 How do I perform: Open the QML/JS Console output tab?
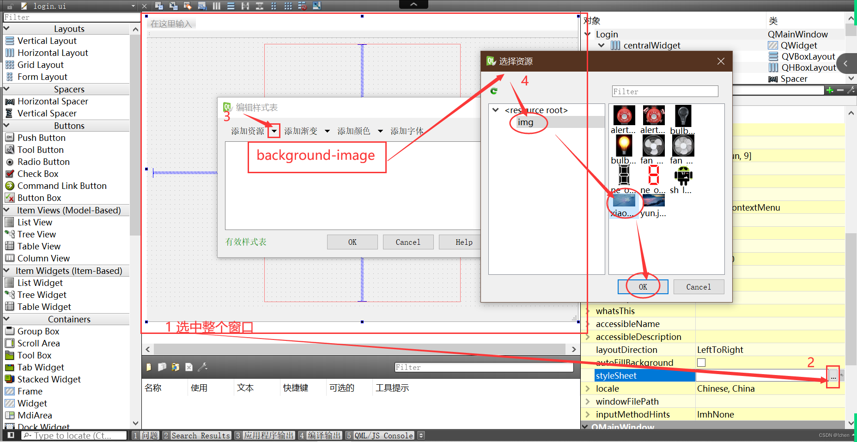point(379,435)
